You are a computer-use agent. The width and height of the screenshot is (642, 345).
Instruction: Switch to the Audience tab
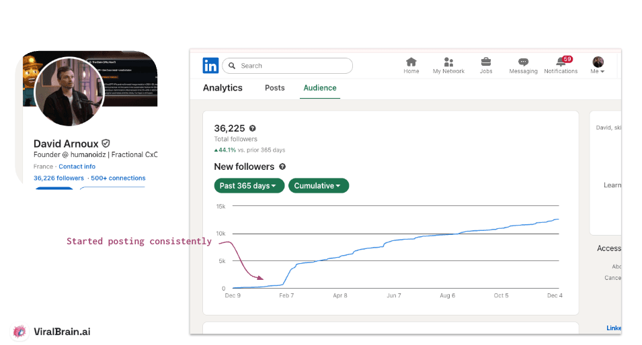pos(320,88)
